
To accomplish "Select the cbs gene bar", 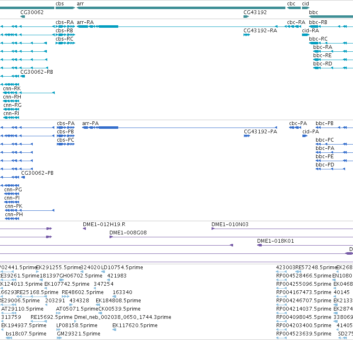I will coord(65,8).
